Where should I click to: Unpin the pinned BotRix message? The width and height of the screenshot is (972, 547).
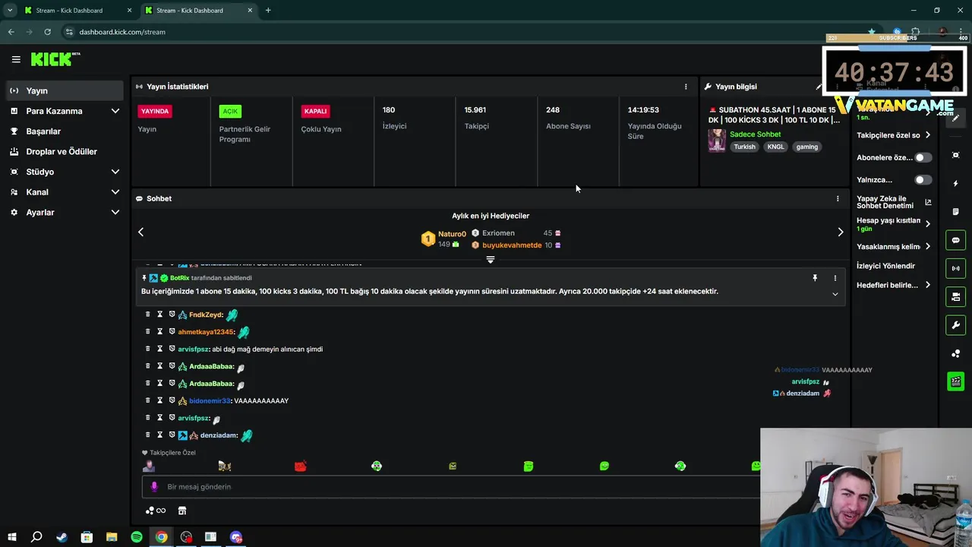click(x=815, y=278)
